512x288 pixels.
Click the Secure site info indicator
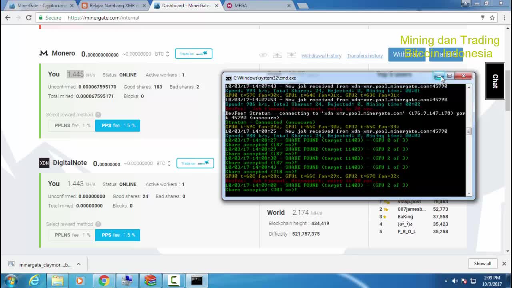50,18
